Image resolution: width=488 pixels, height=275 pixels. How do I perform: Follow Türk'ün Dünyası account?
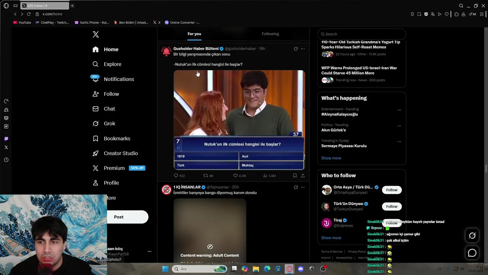(x=392, y=207)
